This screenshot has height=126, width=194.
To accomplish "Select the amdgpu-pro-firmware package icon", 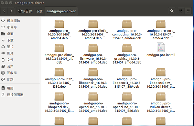I will click(93, 48).
